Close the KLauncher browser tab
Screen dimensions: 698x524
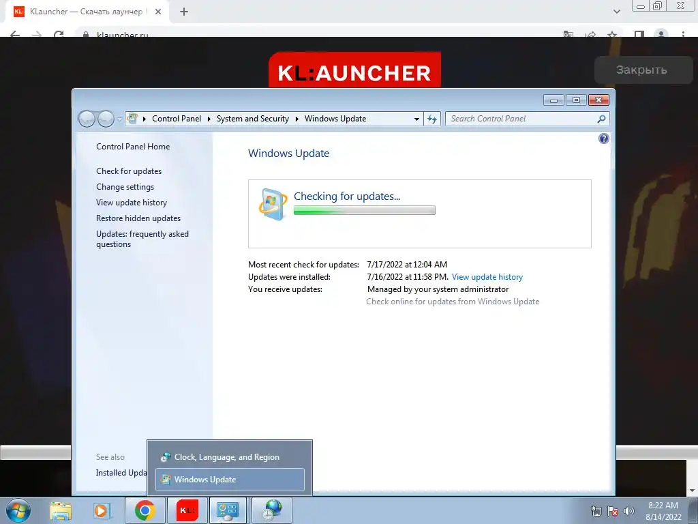pos(158,12)
